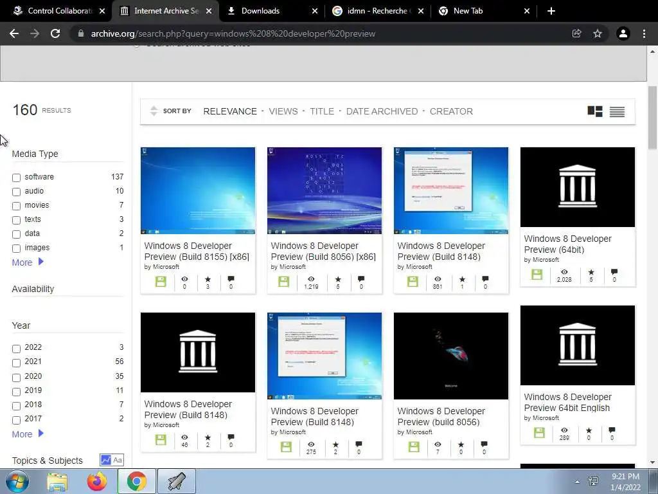Open the rocket app in taskbar
This screenshot has width=658, height=494.
[x=176, y=481]
